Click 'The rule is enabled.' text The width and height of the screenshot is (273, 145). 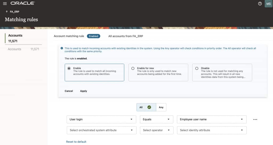point(76,58)
